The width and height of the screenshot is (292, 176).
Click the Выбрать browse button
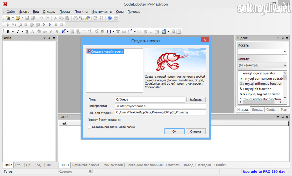point(196,100)
